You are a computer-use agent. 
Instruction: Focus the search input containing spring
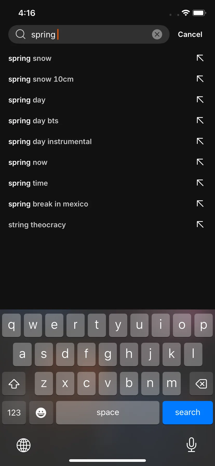[89, 34]
